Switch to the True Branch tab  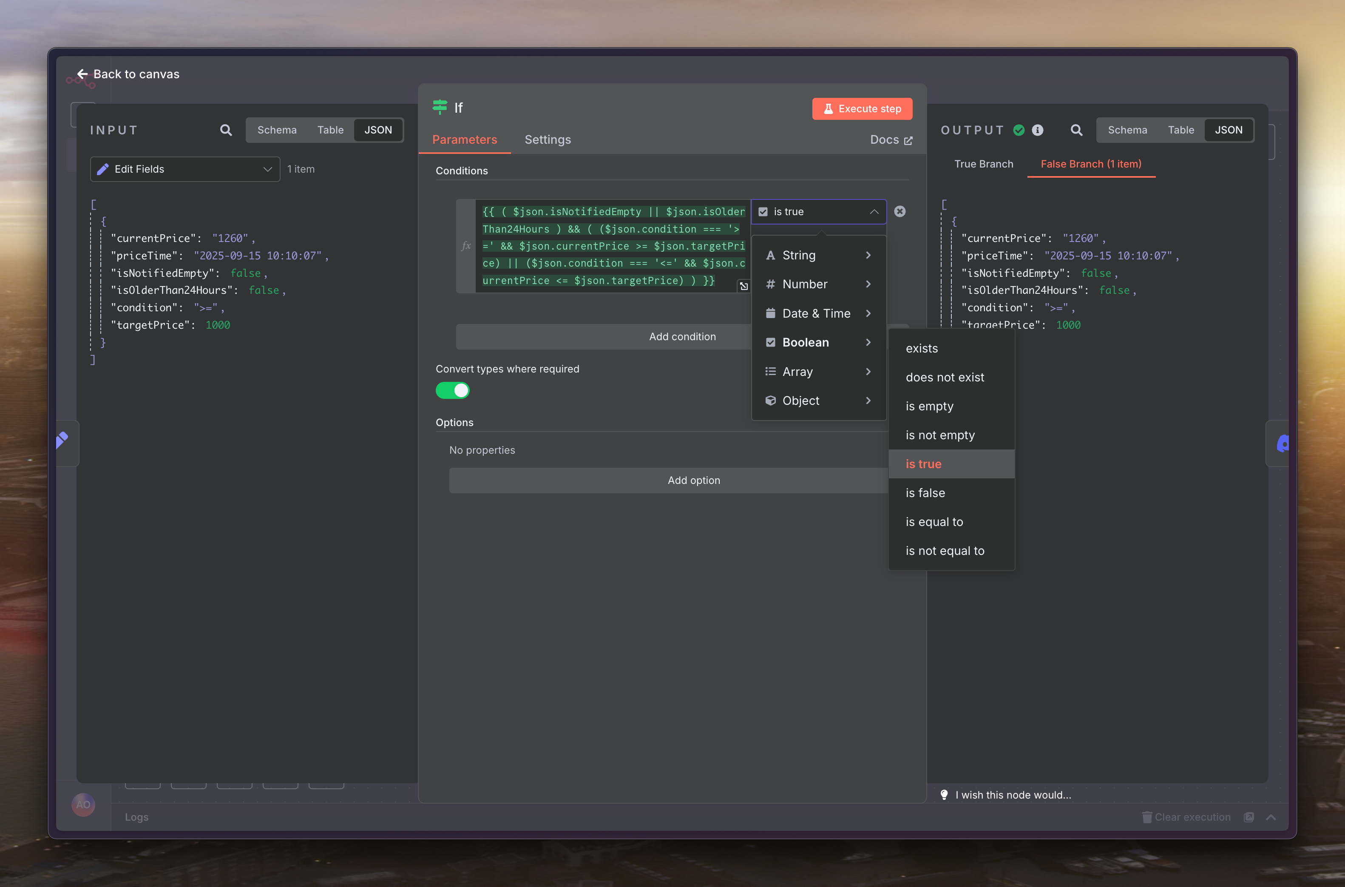click(983, 164)
